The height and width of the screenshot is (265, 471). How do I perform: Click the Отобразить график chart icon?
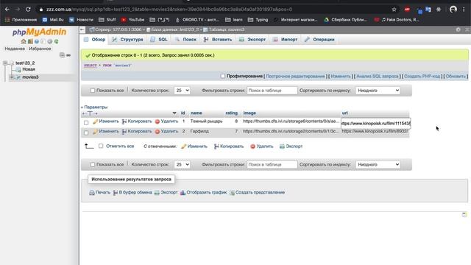(x=183, y=193)
